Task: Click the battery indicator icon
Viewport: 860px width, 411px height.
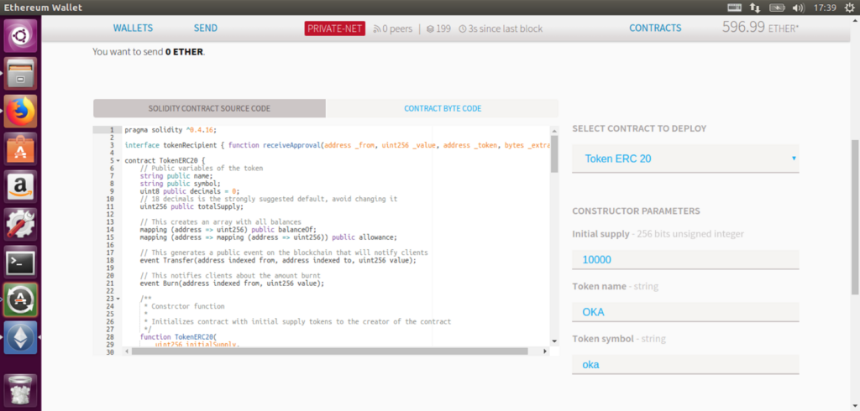Action: point(777,7)
